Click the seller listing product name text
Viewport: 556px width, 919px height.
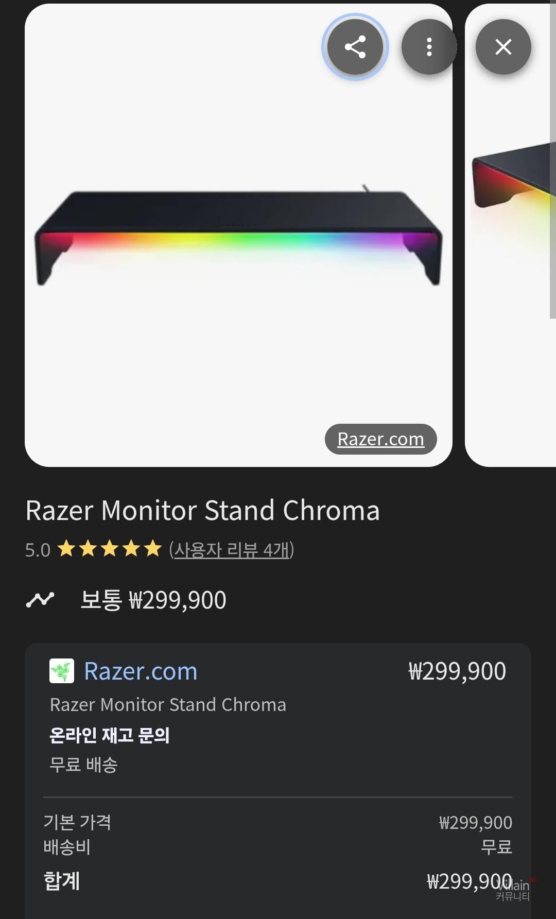[x=168, y=705]
